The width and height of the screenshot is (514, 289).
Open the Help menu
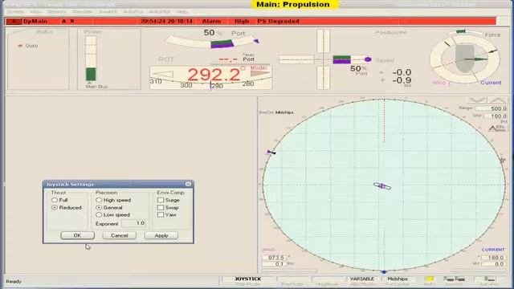182,11
